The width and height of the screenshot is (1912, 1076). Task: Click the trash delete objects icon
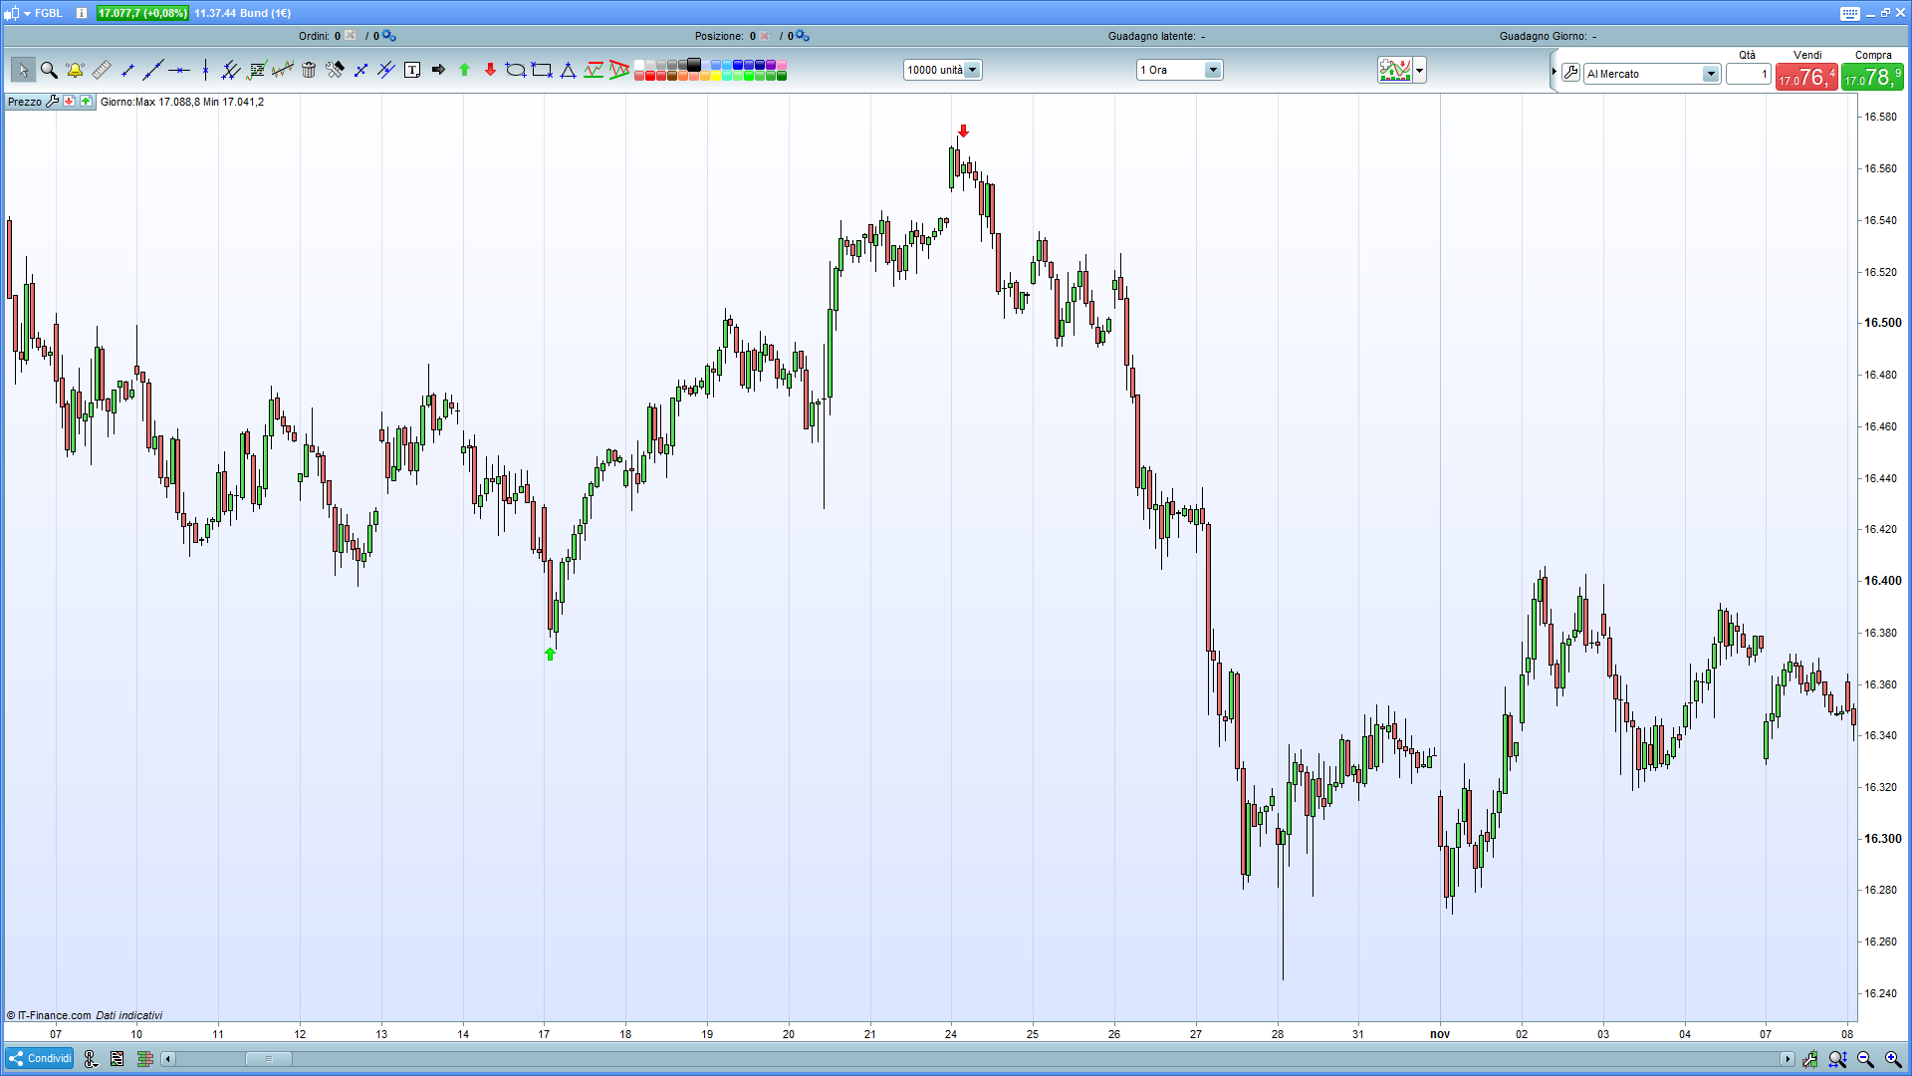point(309,70)
